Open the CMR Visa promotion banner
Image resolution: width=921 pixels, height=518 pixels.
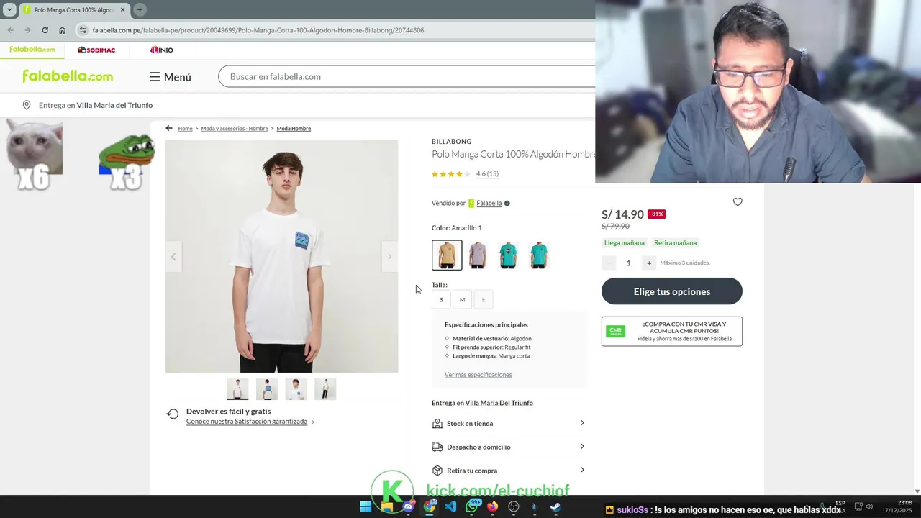672,332
